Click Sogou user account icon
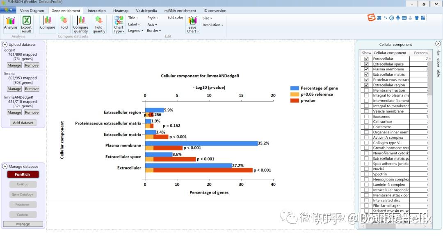443x237 pixels. tap(410, 18)
